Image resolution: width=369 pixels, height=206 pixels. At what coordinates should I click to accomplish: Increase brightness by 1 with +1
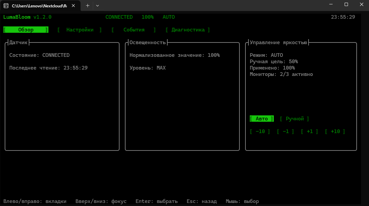(x=310, y=131)
